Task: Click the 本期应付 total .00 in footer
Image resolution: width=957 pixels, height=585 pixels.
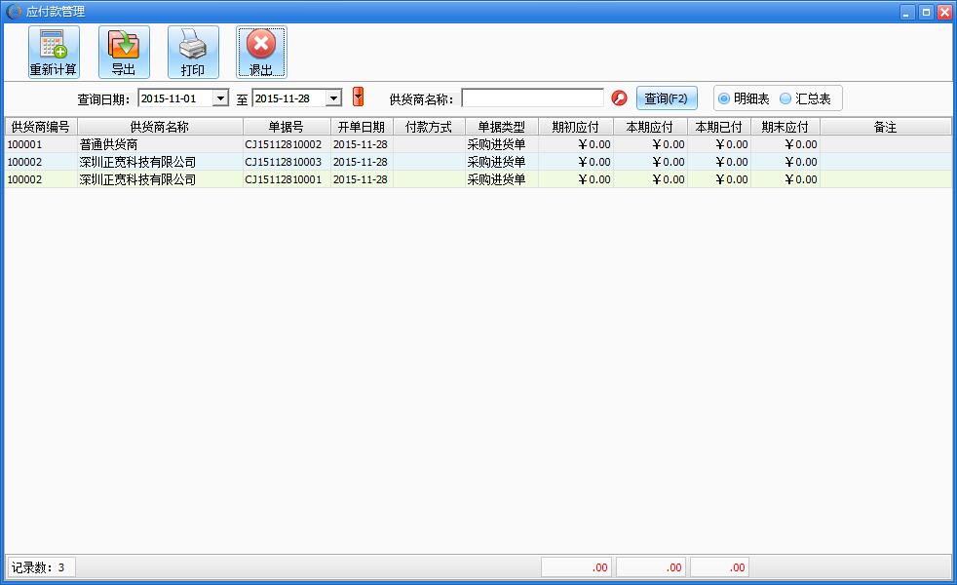Action: 651,567
